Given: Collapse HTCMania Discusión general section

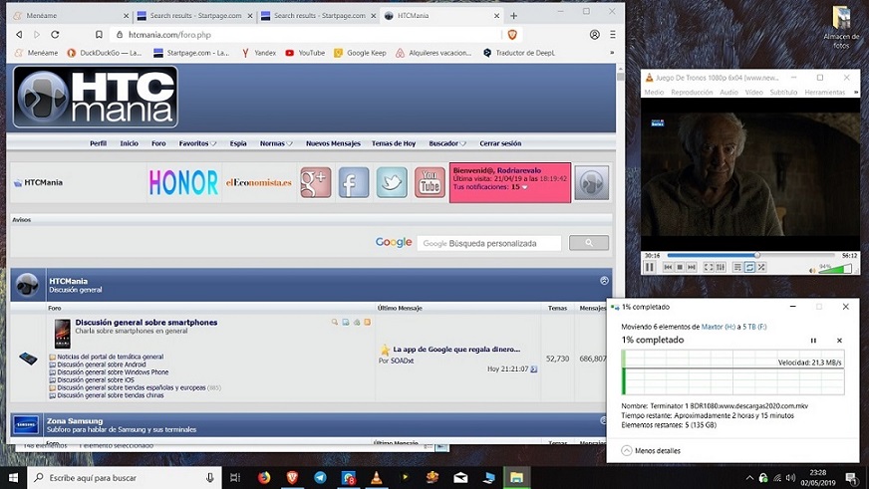Looking at the screenshot, I should pos(604,281).
